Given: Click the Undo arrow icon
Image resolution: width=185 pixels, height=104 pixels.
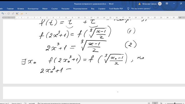Looking at the screenshot, I should 3,14.
